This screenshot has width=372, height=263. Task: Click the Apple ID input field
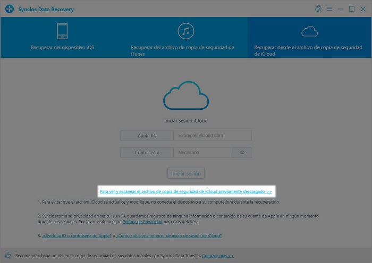coord(213,135)
